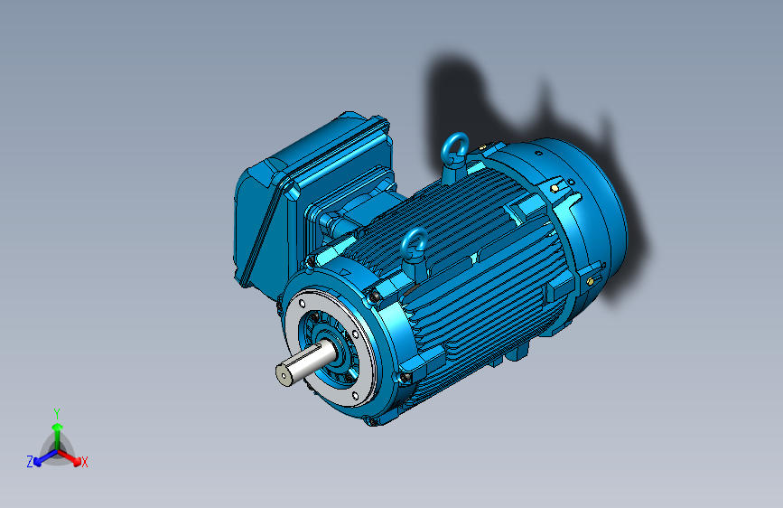Click the green Y axis arrow
The width and height of the screenshot is (783, 508).
[58, 435]
